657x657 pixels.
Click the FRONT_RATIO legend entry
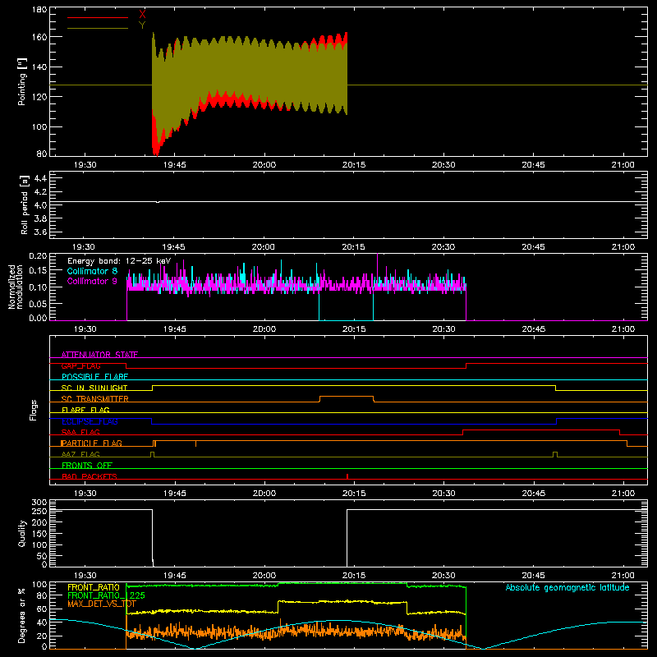(94, 587)
